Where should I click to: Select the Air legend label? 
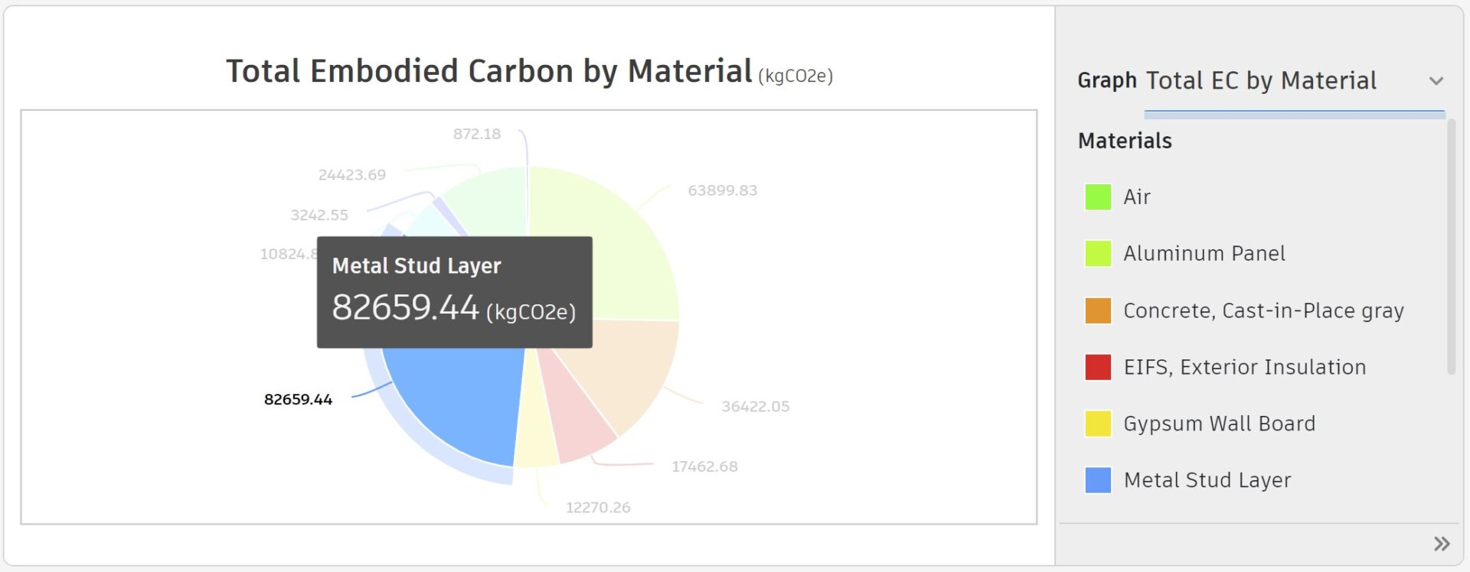[1136, 197]
